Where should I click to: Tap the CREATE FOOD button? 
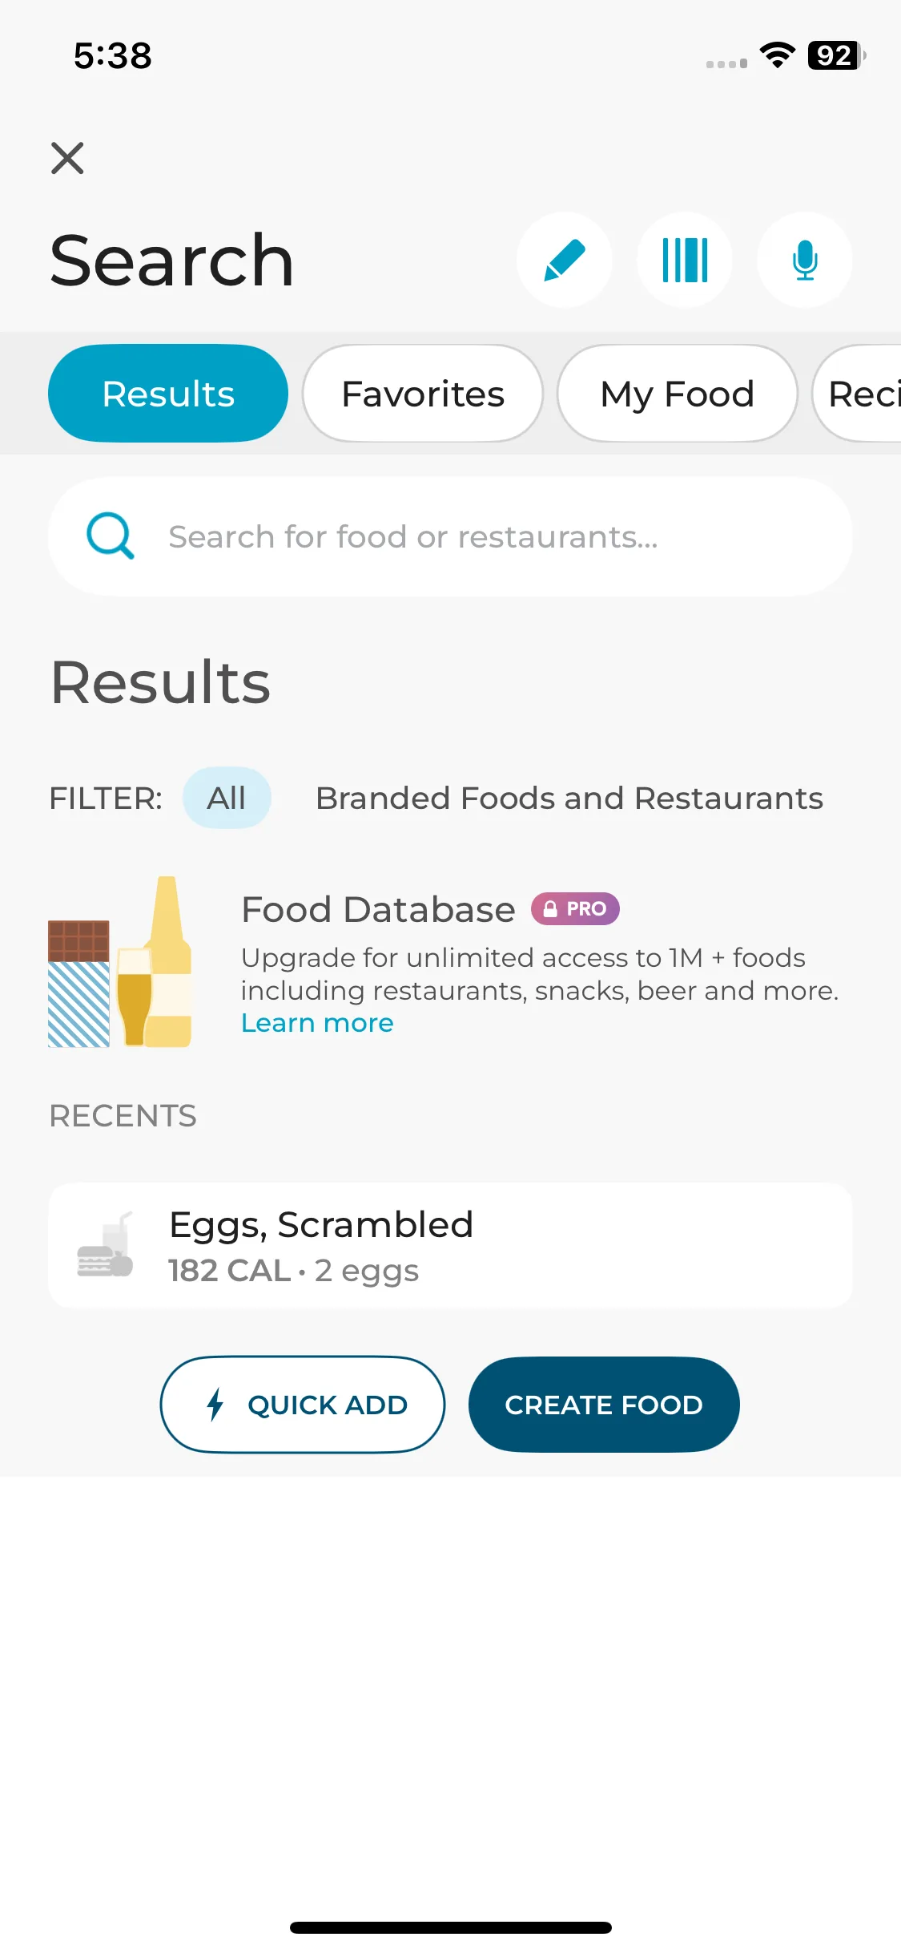604,1405
